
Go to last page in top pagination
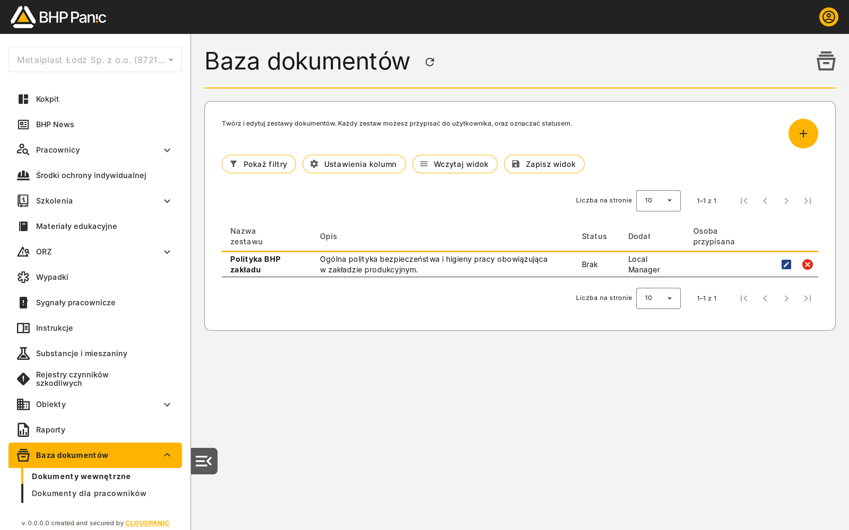click(x=807, y=201)
